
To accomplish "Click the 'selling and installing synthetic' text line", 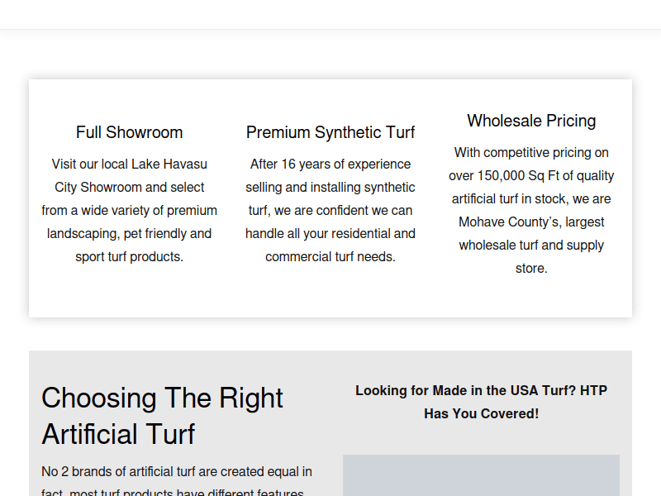I will click(330, 187).
